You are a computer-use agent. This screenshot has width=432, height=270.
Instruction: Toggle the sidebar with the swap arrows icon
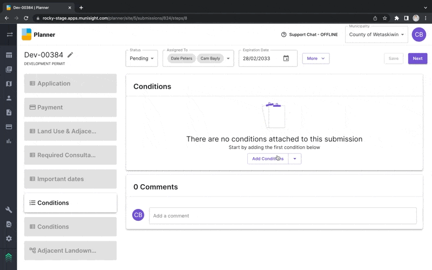pos(9,35)
